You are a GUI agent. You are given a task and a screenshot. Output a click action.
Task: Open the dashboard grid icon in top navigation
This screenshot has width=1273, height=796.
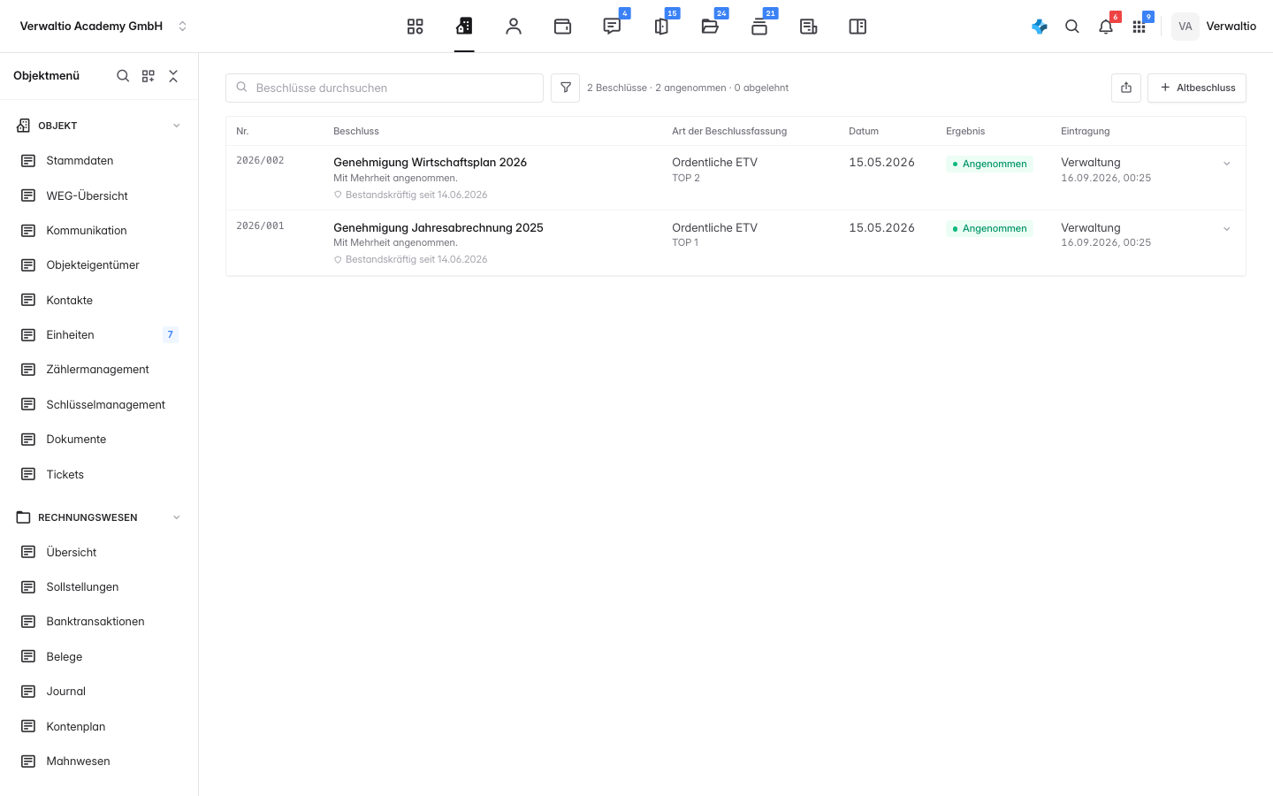[415, 27]
